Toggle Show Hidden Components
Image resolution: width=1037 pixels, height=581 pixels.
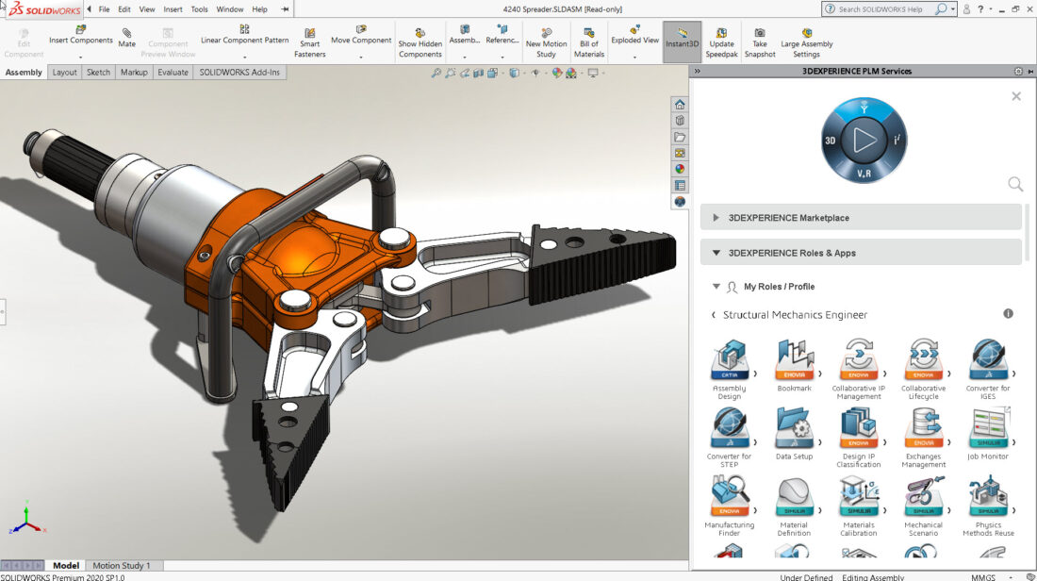pyautogui.click(x=420, y=43)
